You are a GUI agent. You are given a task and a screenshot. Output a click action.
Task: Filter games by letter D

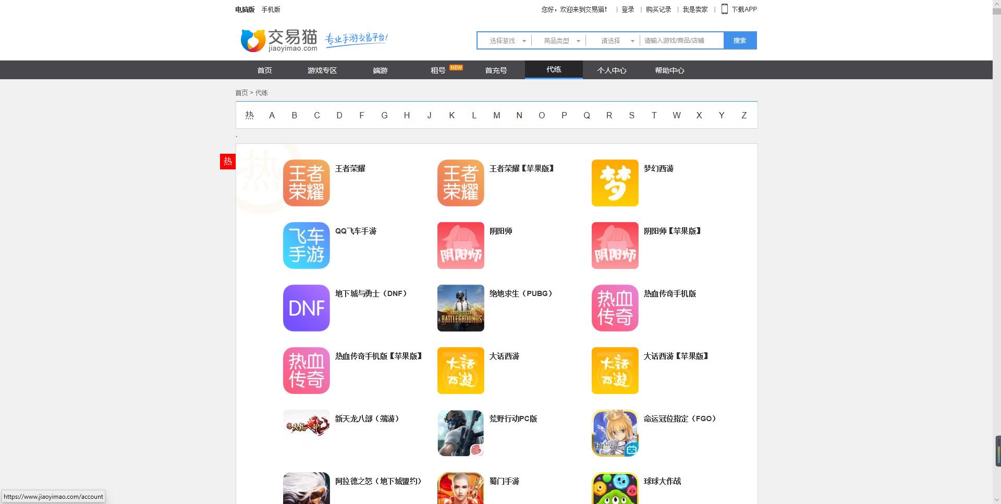339,115
